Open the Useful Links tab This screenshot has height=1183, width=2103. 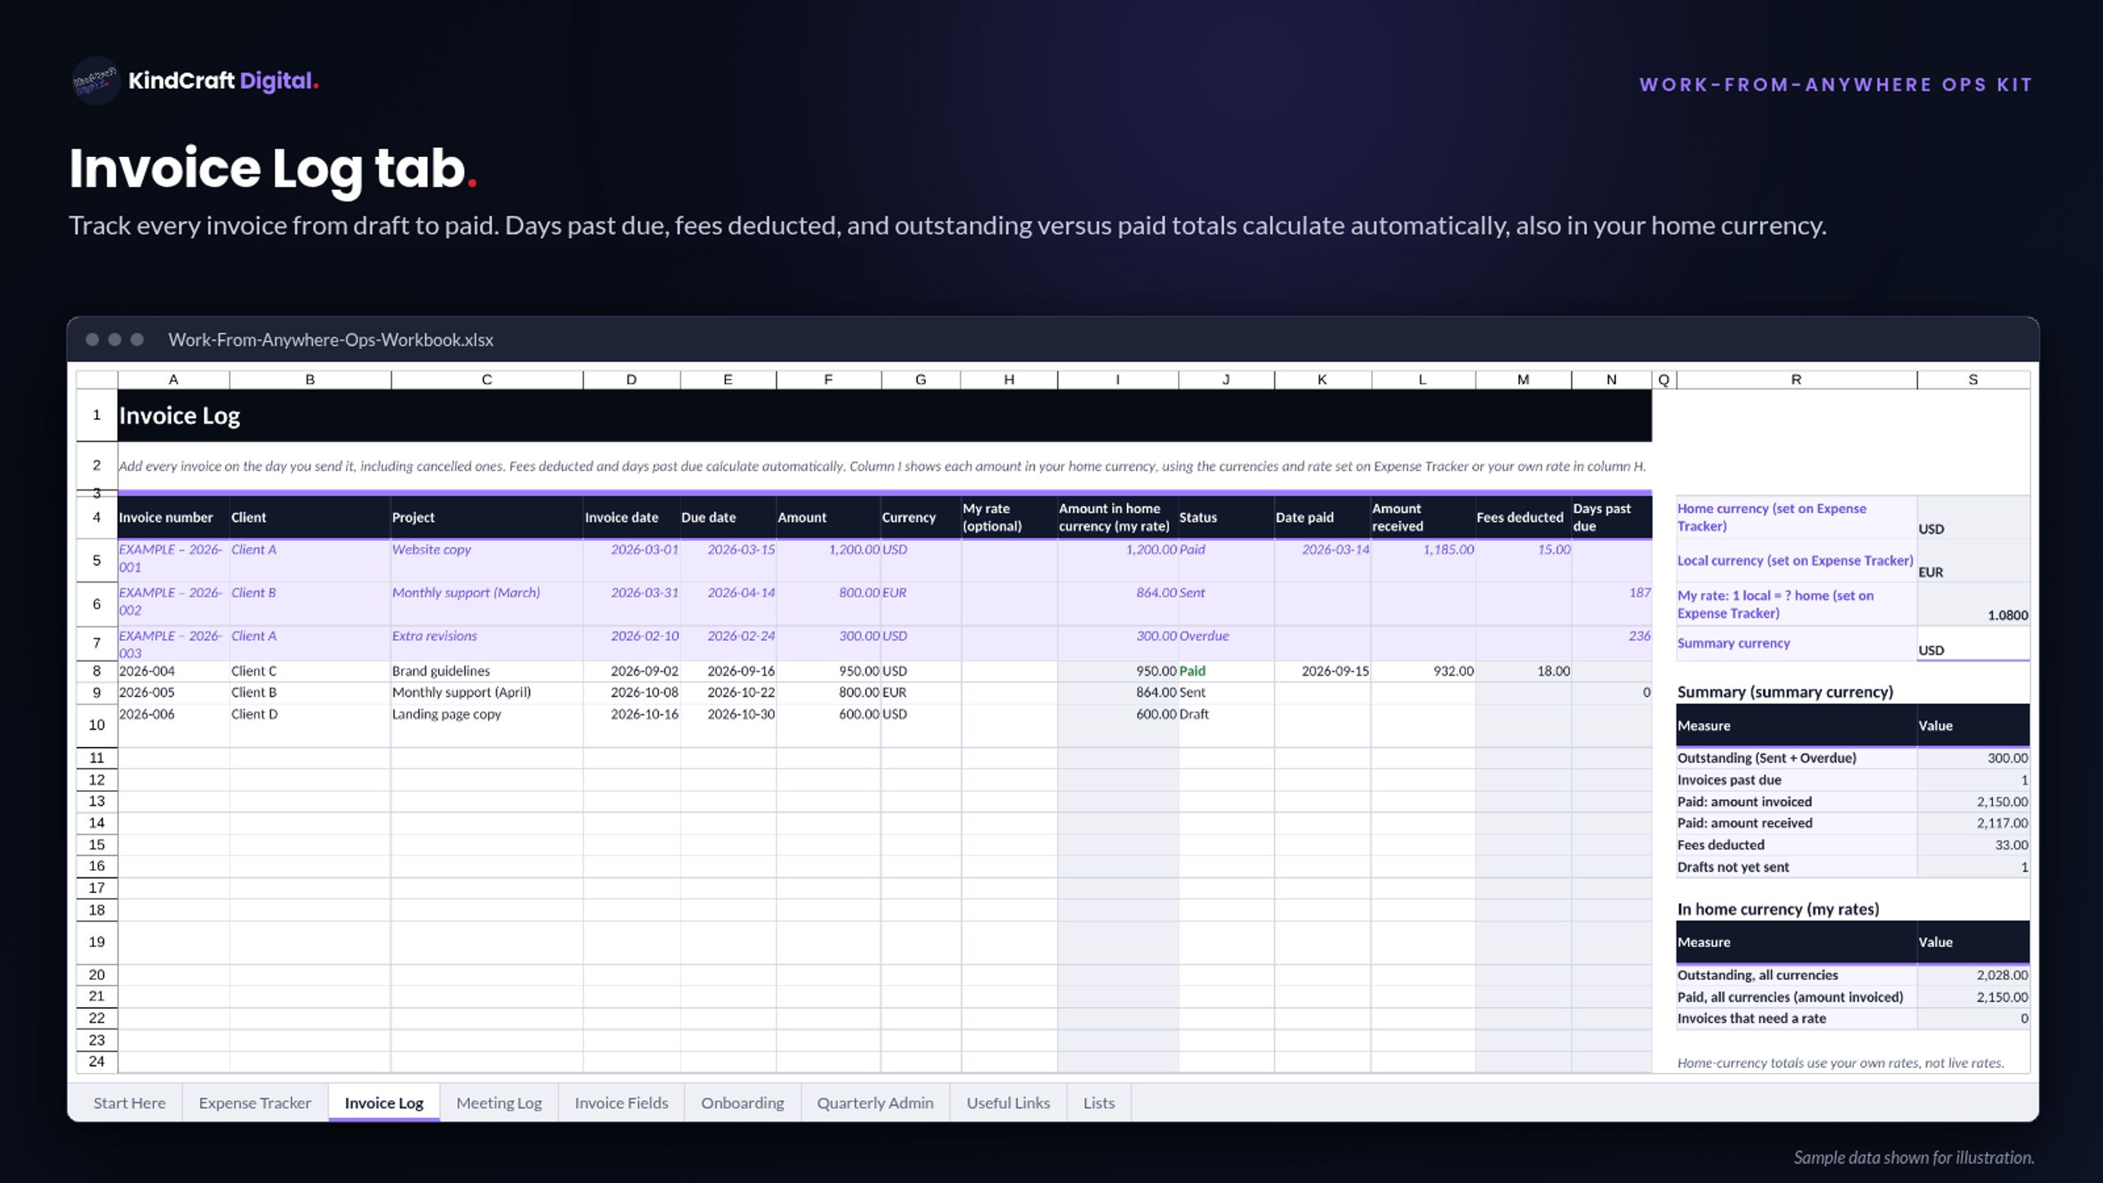(1008, 1102)
